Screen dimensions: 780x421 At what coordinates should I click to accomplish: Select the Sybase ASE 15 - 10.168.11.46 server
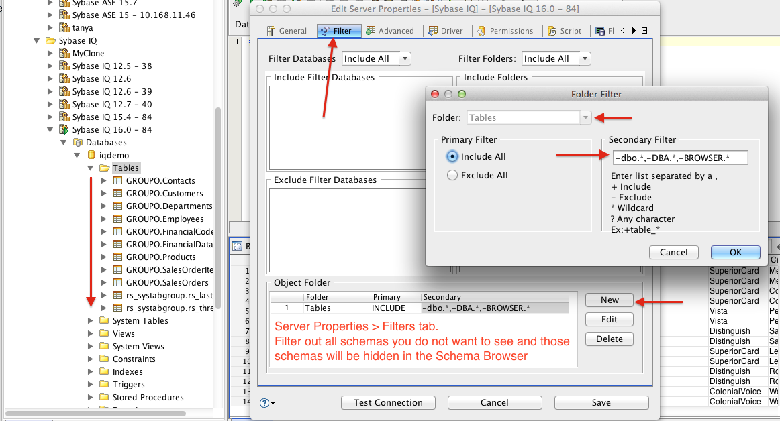click(x=134, y=15)
